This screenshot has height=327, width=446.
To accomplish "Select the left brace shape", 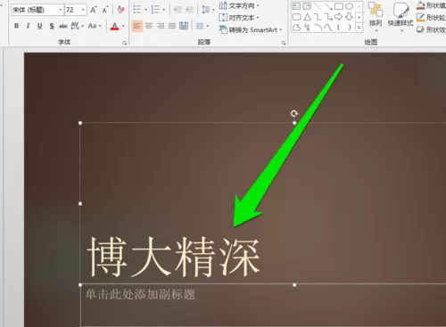I will (339, 28).
